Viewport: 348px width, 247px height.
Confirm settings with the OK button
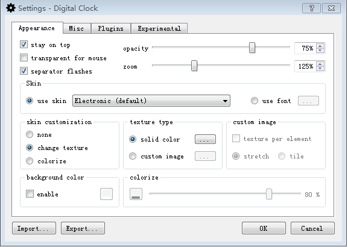(264, 228)
